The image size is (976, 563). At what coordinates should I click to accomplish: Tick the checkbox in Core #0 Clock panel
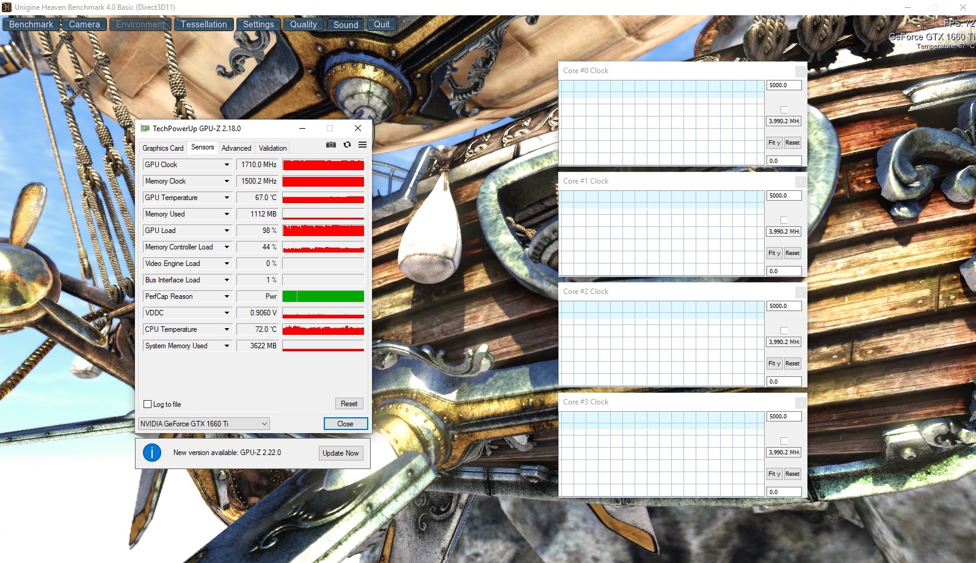coord(784,110)
